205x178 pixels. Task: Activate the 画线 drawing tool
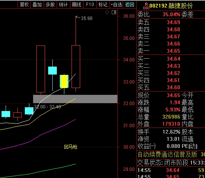(77, 5)
